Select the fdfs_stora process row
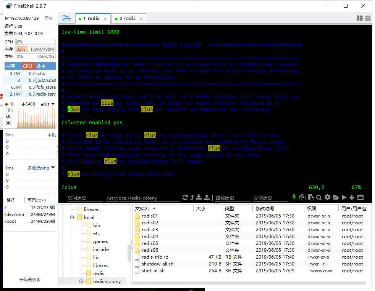Image resolution: width=375 pixels, height=291 pixels. [31, 87]
